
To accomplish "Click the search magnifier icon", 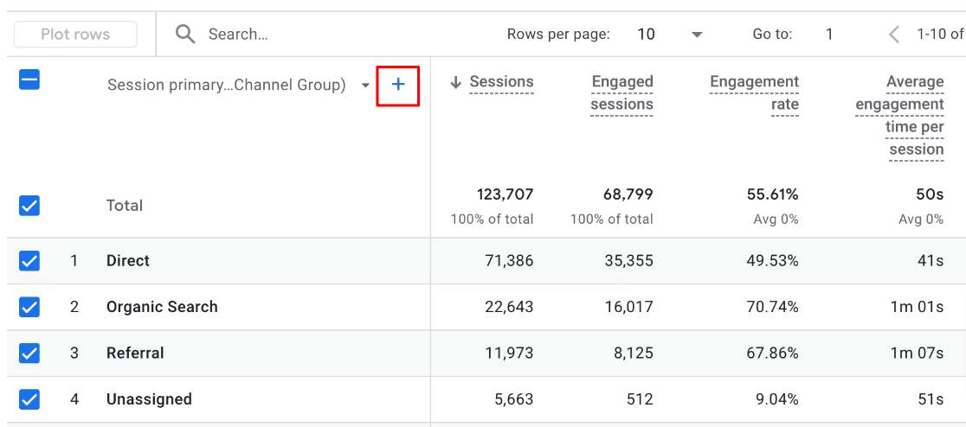I will pyautogui.click(x=184, y=35).
